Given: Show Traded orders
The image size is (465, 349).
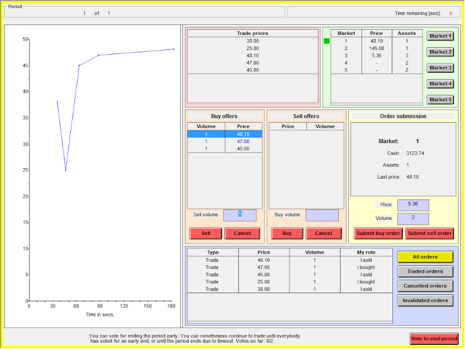Looking at the screenshot, I should (425, 272).
